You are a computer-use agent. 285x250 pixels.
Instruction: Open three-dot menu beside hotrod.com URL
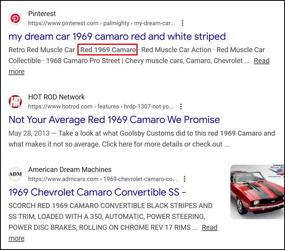[181, 106]
